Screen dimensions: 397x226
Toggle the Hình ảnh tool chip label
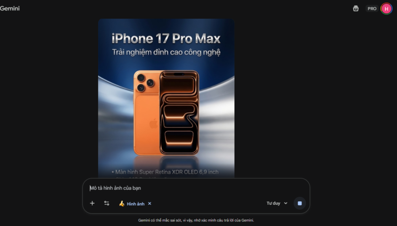tap(135, 204)
